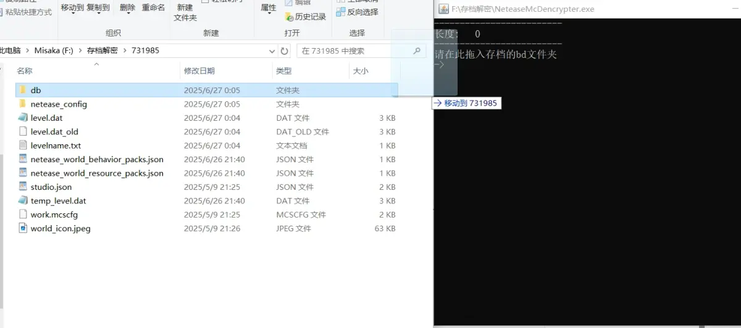Click the 63 KB size cell
Image resolution: width=741 pixels, height=328 pixels.
coord(385,228)
